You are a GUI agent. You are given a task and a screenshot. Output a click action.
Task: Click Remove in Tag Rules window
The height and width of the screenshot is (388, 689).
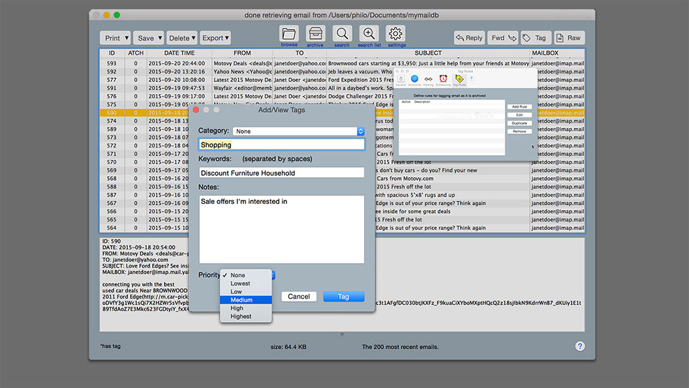tap(519, 131)
